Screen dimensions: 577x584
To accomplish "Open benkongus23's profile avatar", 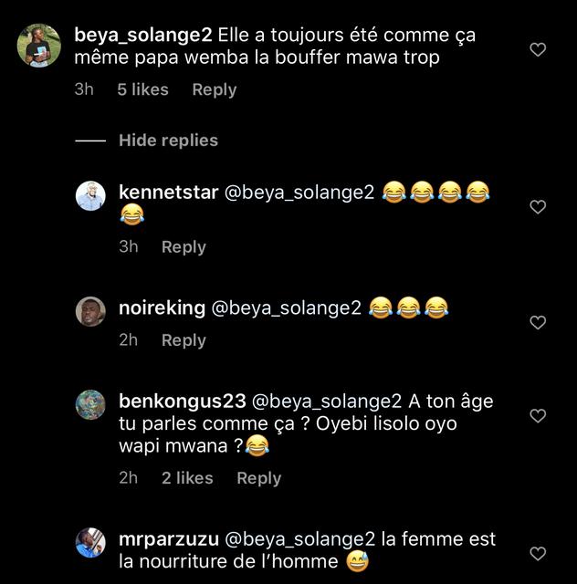I will [x=90, y=405].
